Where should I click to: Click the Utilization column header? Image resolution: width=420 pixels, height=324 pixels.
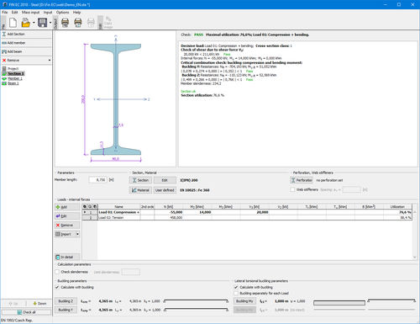coord(397,207)
